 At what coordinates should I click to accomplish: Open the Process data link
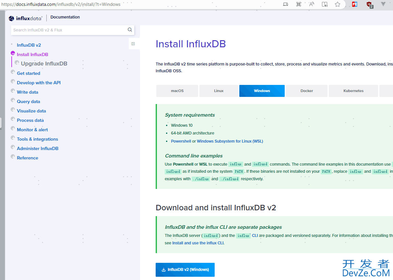tap(30, 120)
